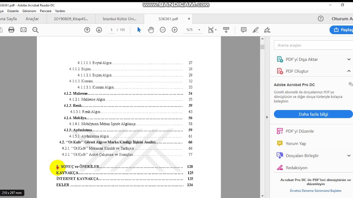Image resolution: width=353 pixels, height=198 pixels.
Task: Activate the hand pan tool
Action: pos(151,30)
